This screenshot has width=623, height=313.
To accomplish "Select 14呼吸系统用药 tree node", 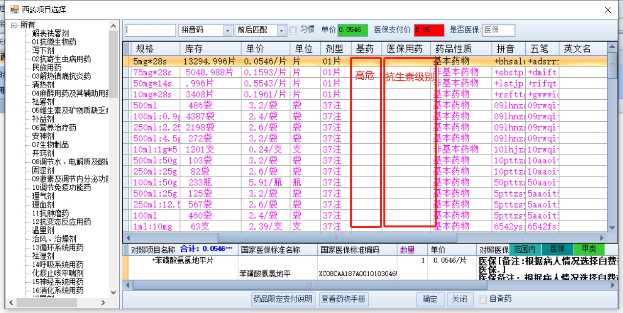I will tap(58, 265).
